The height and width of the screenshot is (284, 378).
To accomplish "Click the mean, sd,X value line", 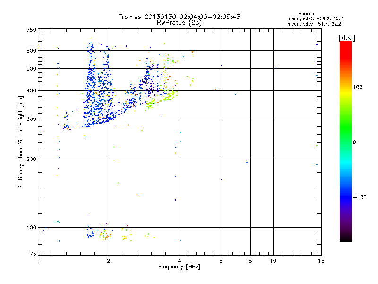I will click(x=314, y=24).
